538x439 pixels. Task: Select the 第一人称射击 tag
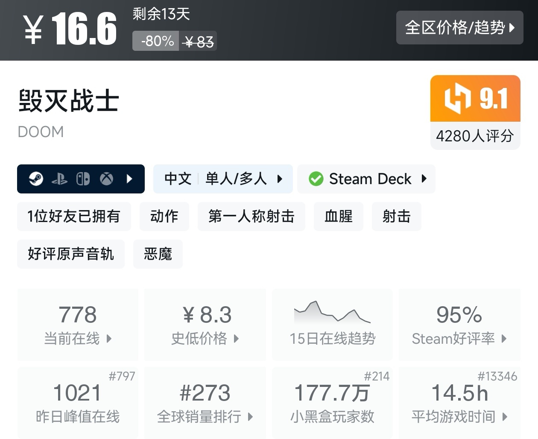[x=251, y=217]
